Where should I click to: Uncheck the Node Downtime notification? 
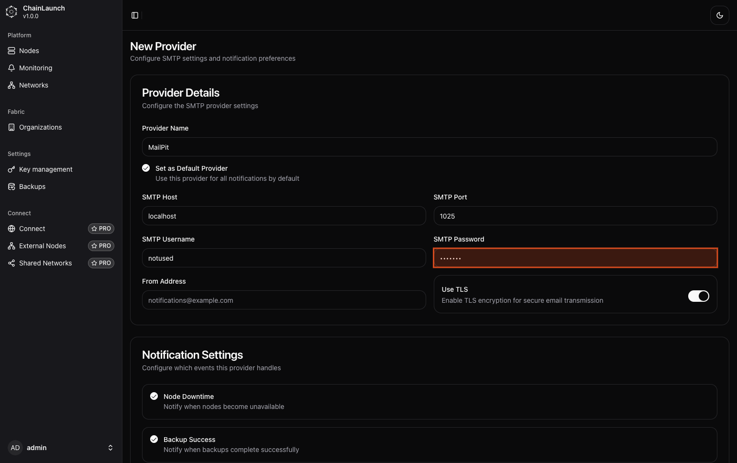click(x=154, y=396)
